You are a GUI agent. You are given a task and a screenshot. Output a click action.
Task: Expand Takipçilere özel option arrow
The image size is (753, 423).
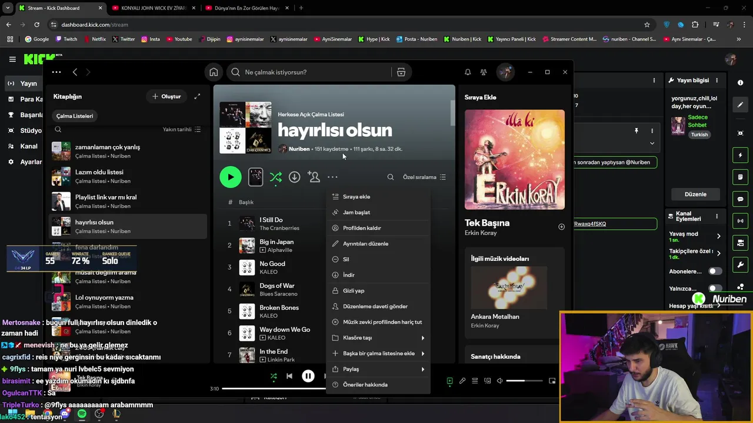point(718,254)
